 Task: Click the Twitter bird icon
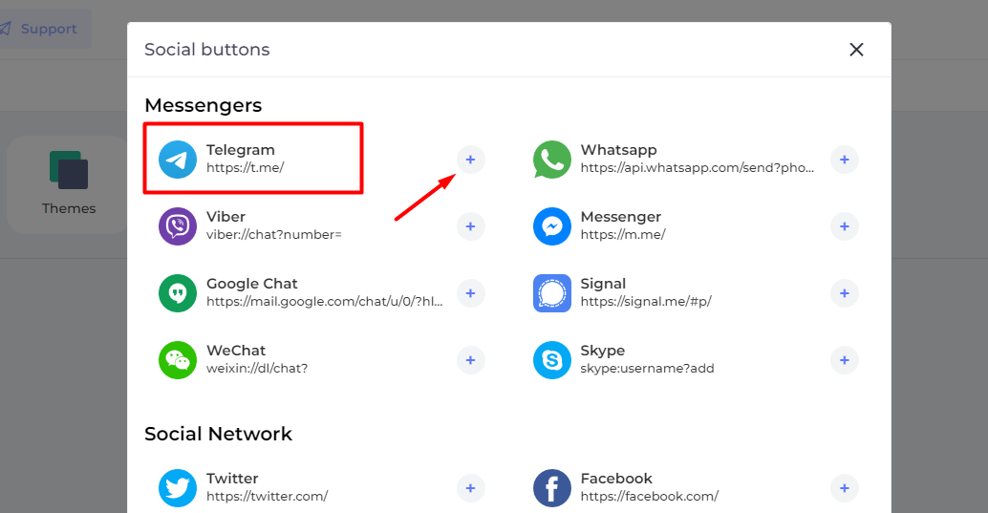tap(178, 488)
